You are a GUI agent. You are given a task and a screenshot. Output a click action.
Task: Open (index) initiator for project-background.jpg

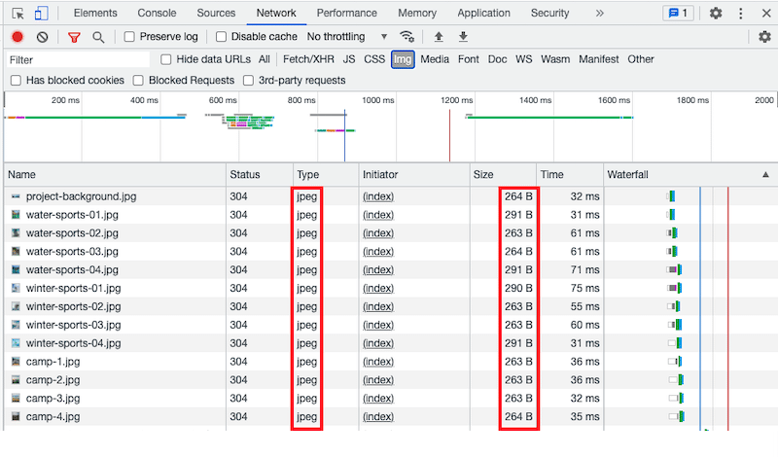378,196
